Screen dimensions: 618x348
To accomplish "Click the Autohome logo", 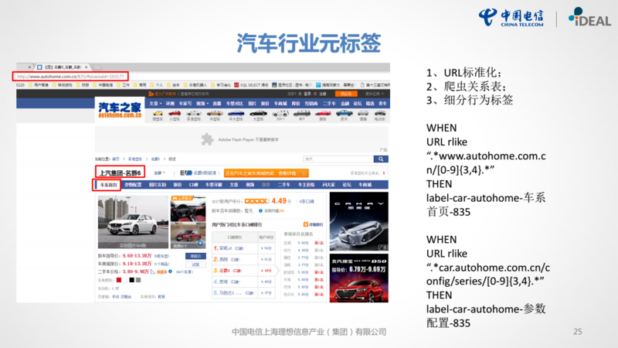I will (x=120, y=110).
